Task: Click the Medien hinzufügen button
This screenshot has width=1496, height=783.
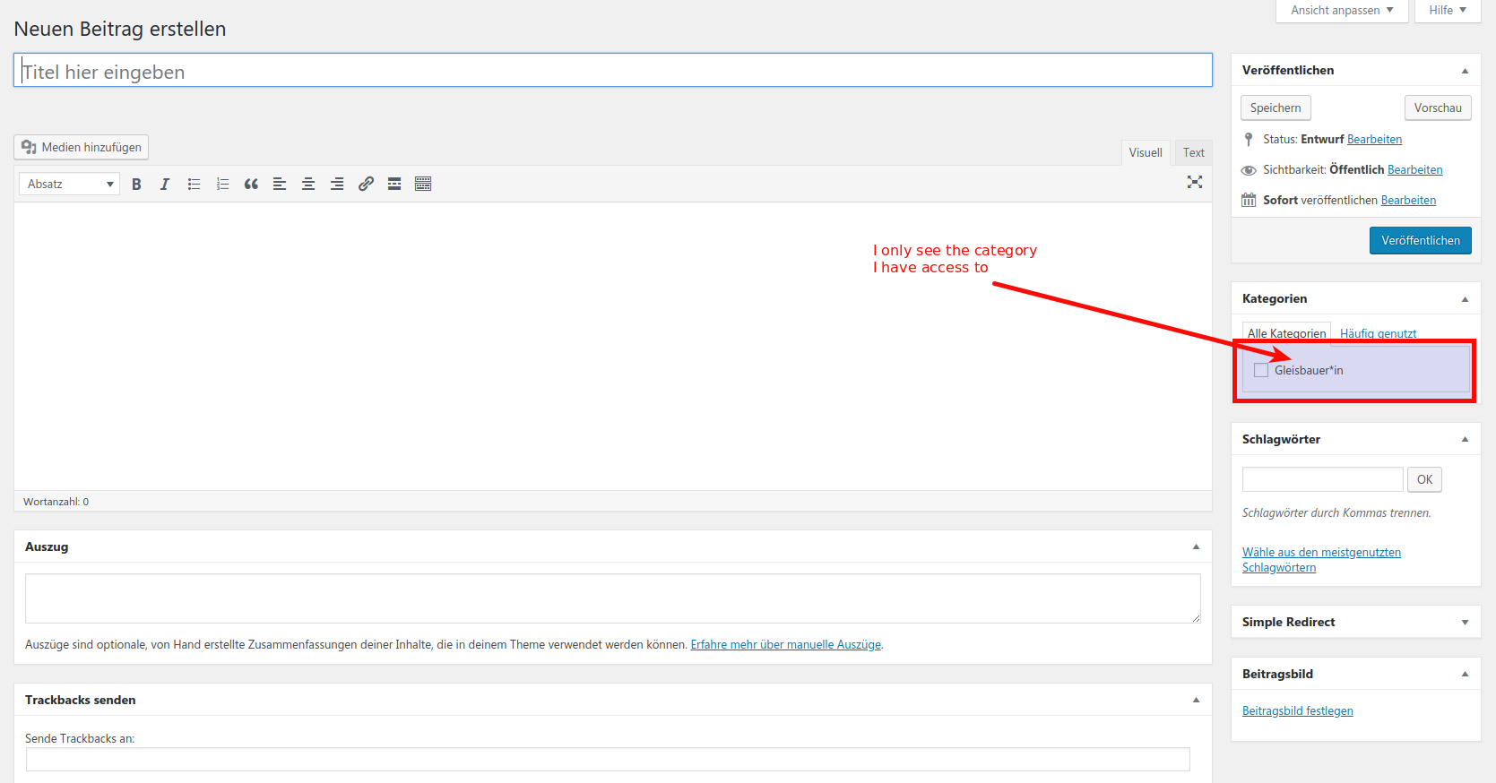Action: (x=82, y=147)
